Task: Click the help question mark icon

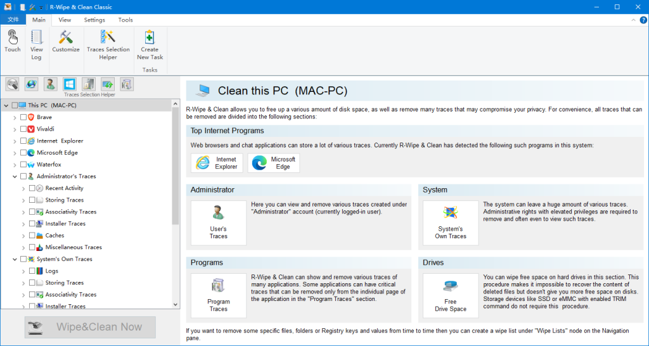Action: point(643,20)
